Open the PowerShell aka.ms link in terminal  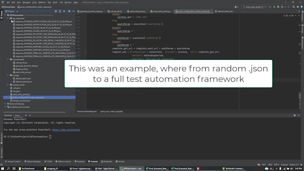click(x=66, y=130)
